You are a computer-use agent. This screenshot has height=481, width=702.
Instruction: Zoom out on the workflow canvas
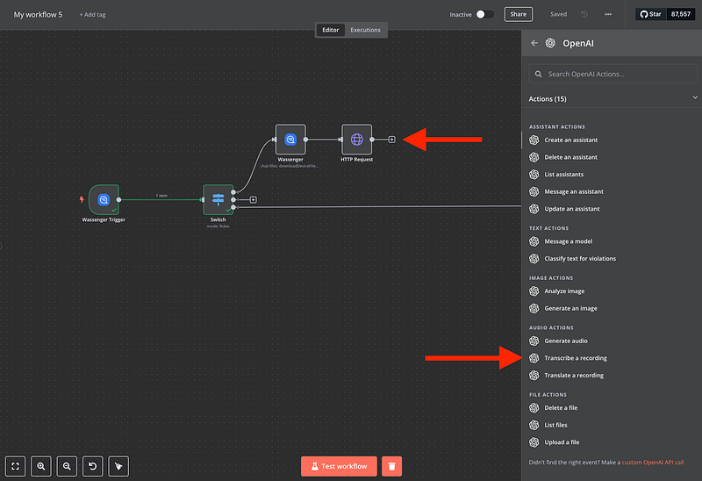[x=67, y=466]
